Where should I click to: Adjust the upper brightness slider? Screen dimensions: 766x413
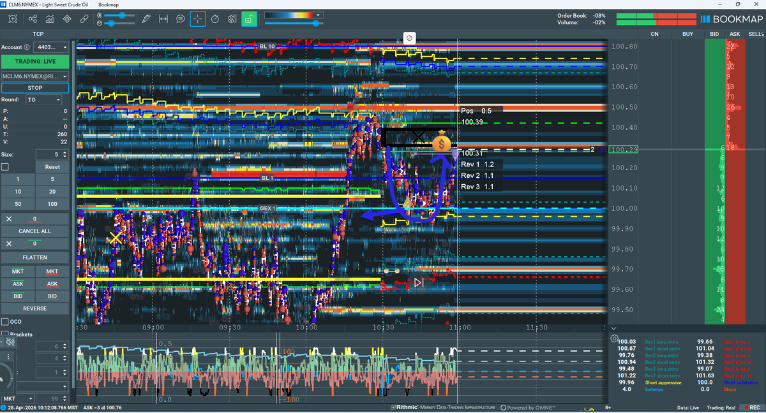[119, 15]
